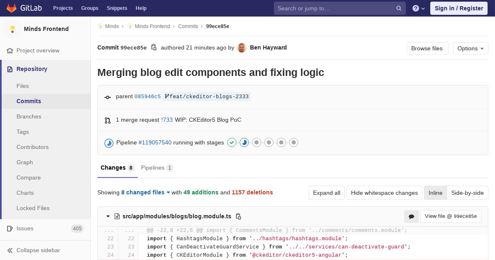Image resolution: width=495 pixels, height=260 pixels.
Task: Click the Browse files button
Action: click(427, 48)
